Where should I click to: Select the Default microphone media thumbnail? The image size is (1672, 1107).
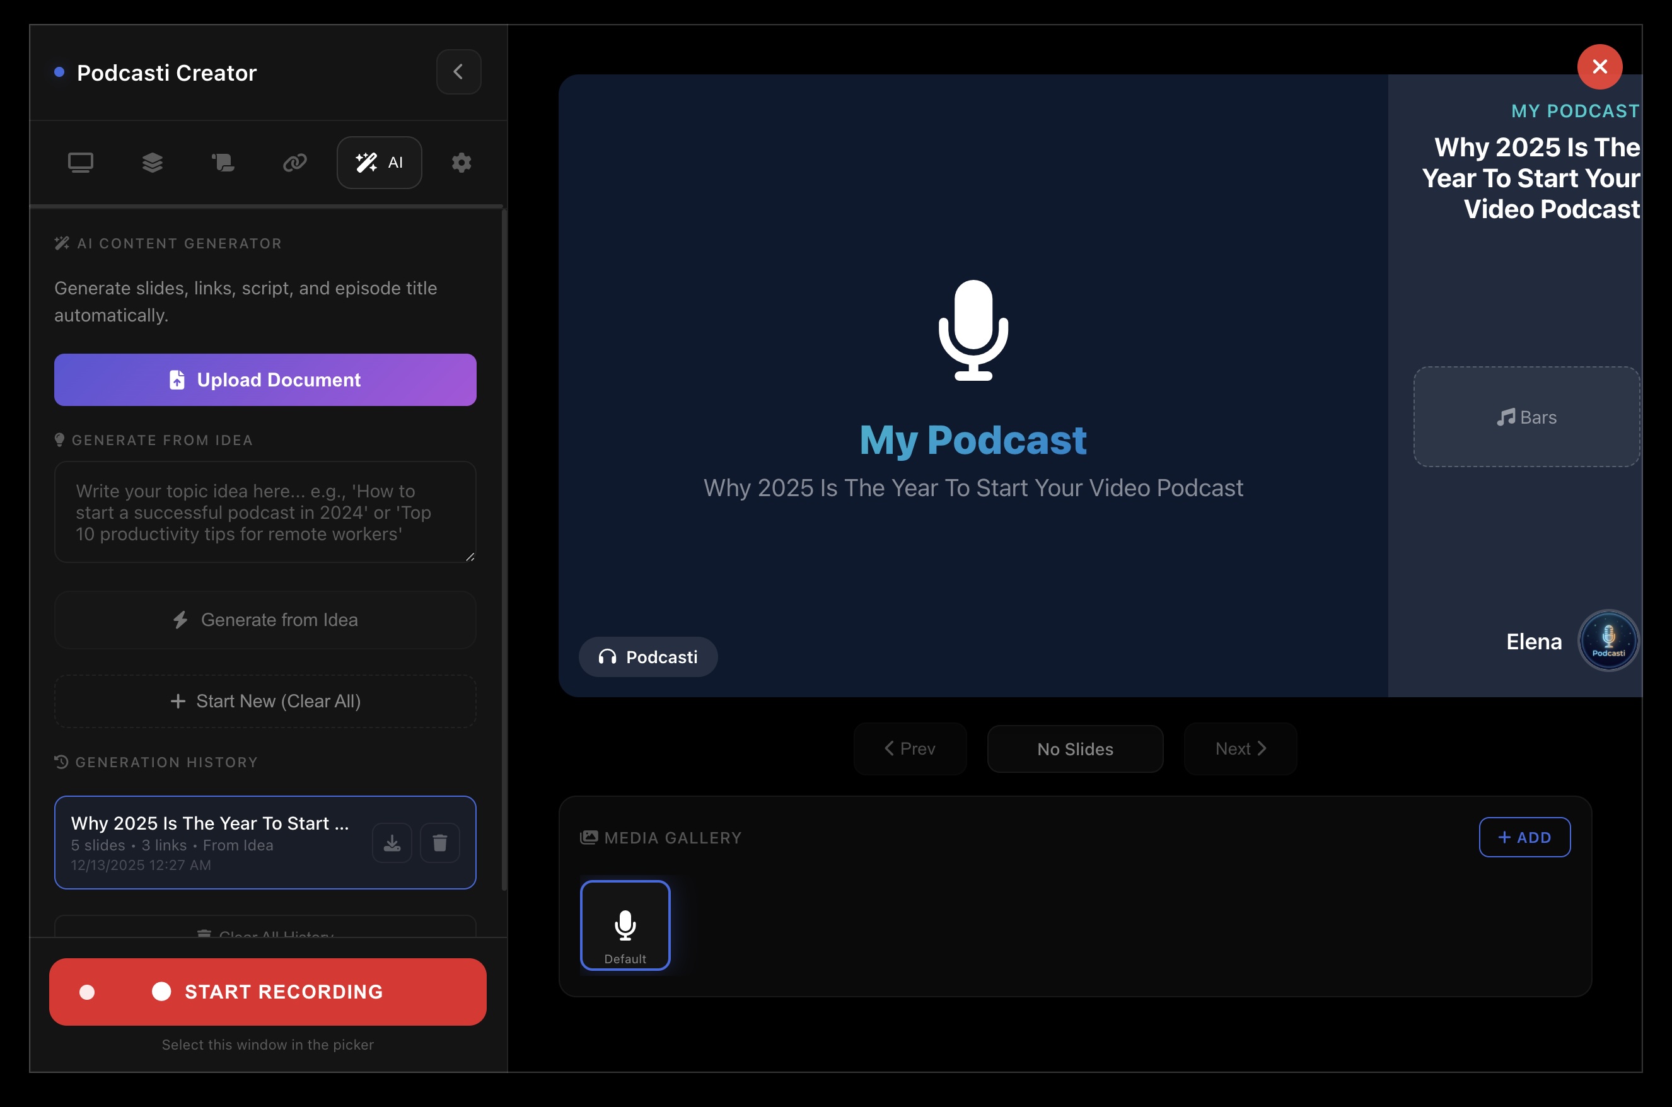click(x=625, y=925)
